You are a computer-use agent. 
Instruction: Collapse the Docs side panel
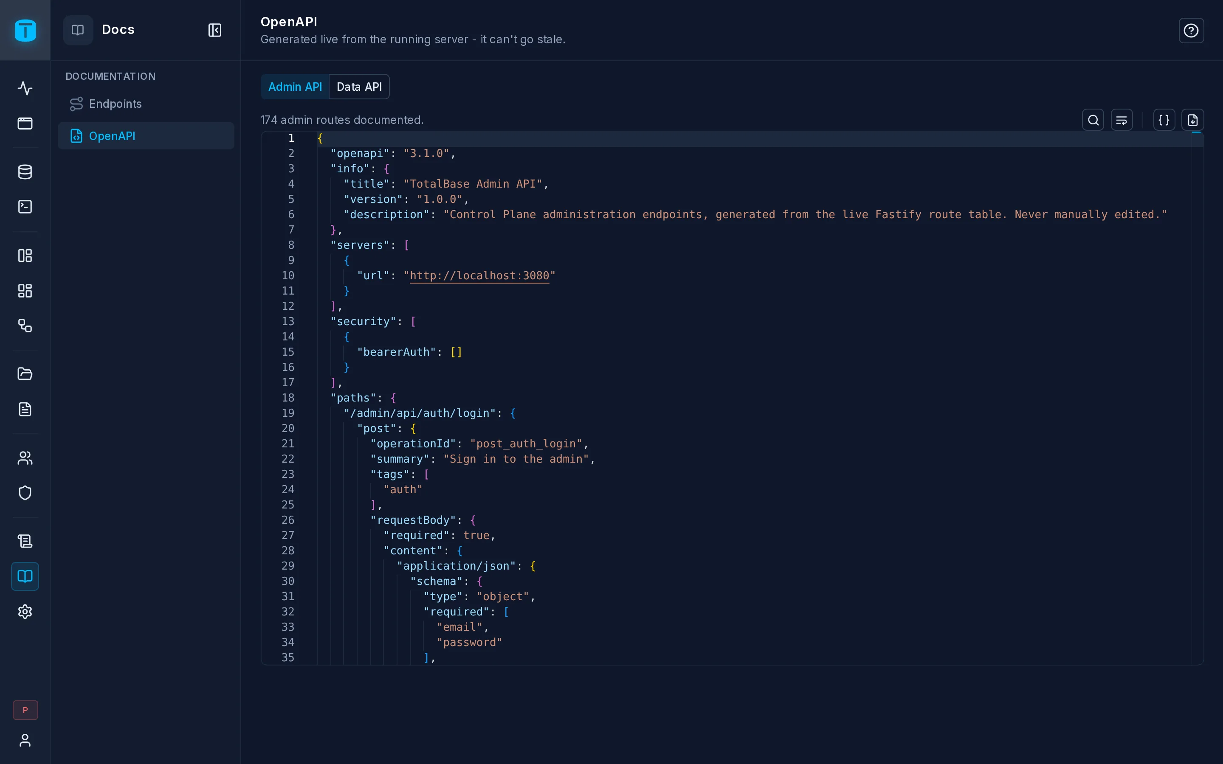click(x=215, y=30)
